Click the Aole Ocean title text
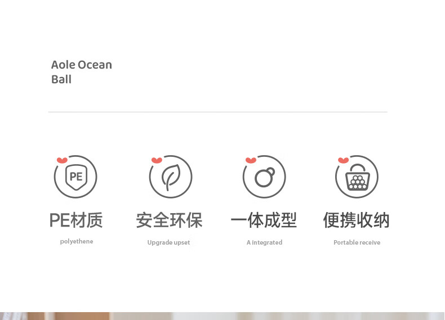Viewport: 445px width, 320px height. tap(82, 65)
